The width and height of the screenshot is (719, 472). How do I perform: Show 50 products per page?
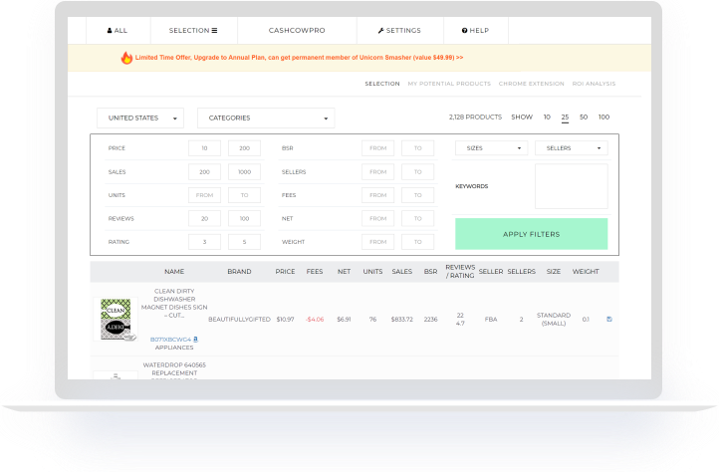click(584, 118)
